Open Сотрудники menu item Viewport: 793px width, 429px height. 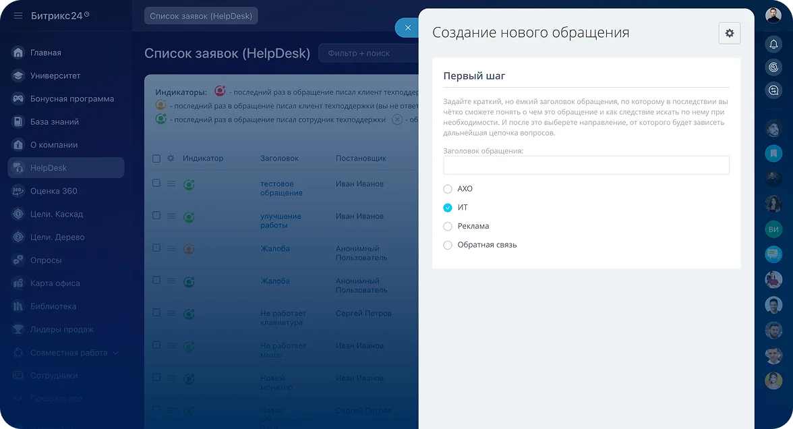[54, 375]
